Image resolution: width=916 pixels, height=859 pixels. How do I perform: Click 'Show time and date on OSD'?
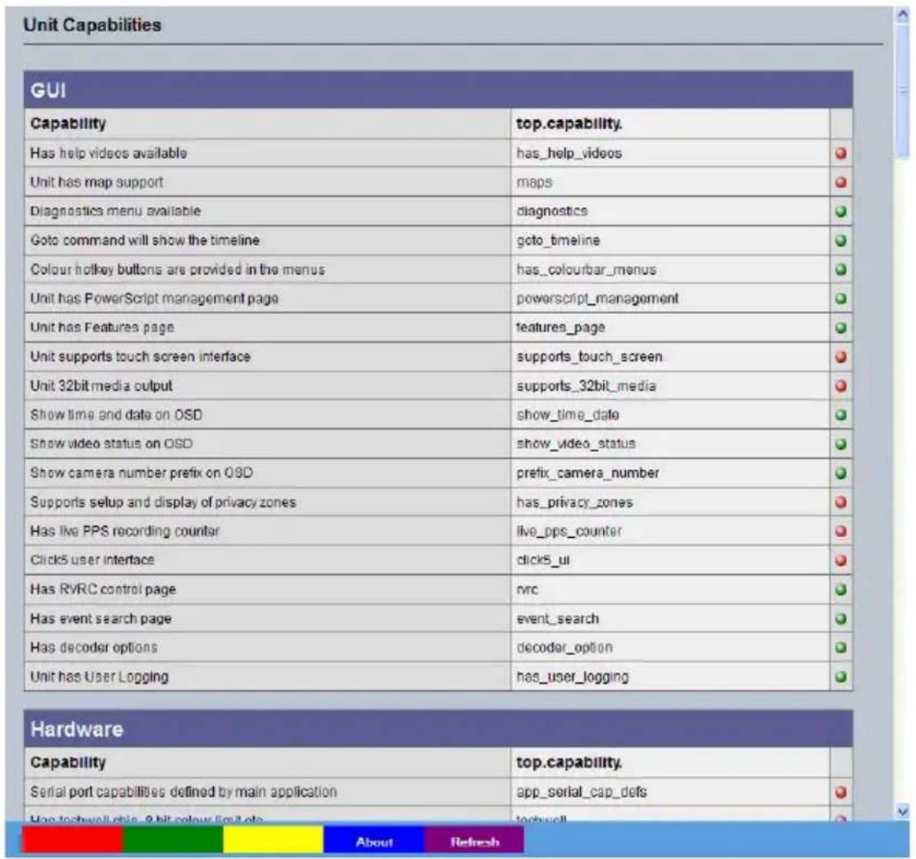(x=116, y=415)
